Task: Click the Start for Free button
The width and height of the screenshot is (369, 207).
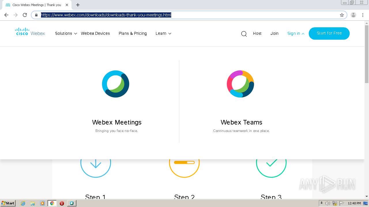Action: 329,33
